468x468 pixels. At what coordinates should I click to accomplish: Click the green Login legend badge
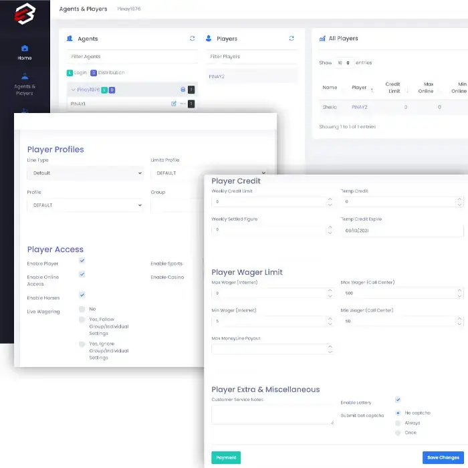(x=70, y=73)
